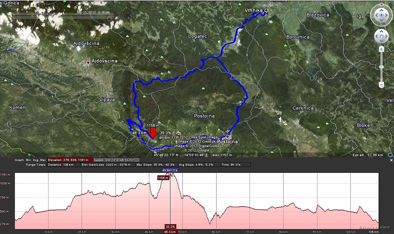This screenshot has height=234, width=394.
Task: Click the Cerknica map label
Action: 303,108
